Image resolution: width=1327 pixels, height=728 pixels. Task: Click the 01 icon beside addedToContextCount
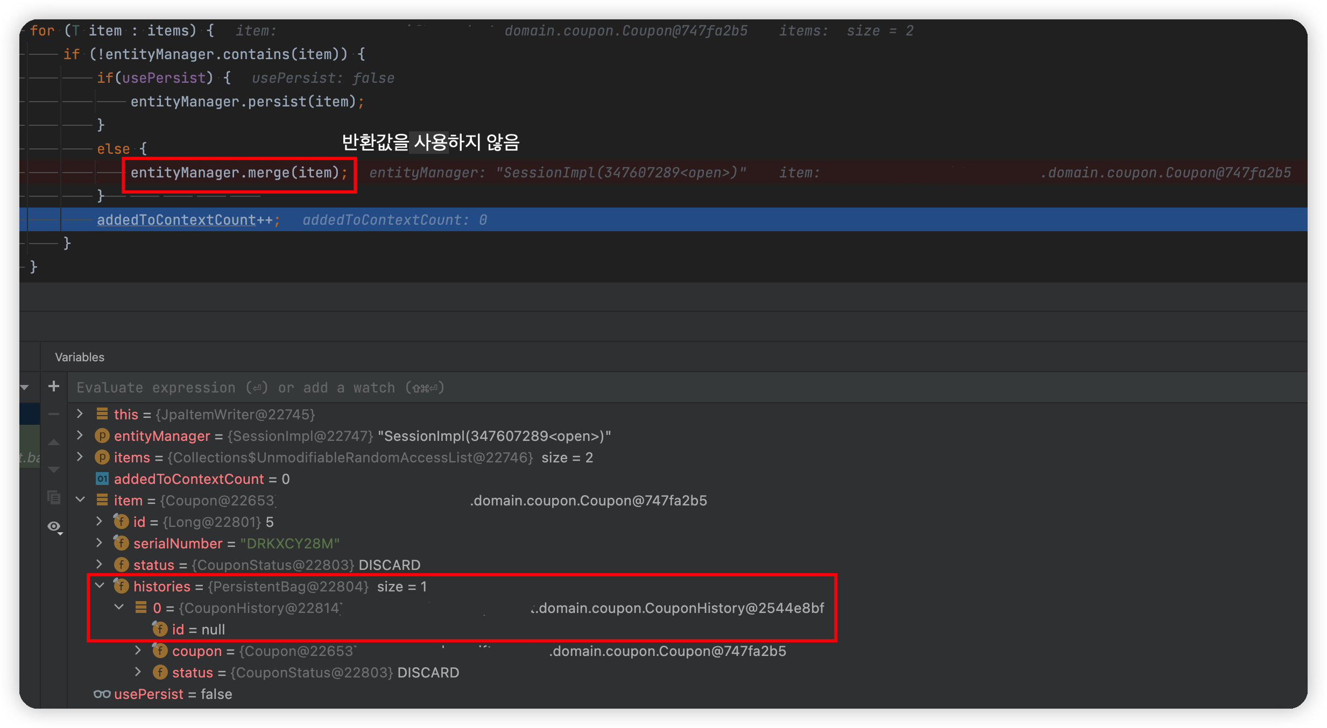(x=102, y=479)
